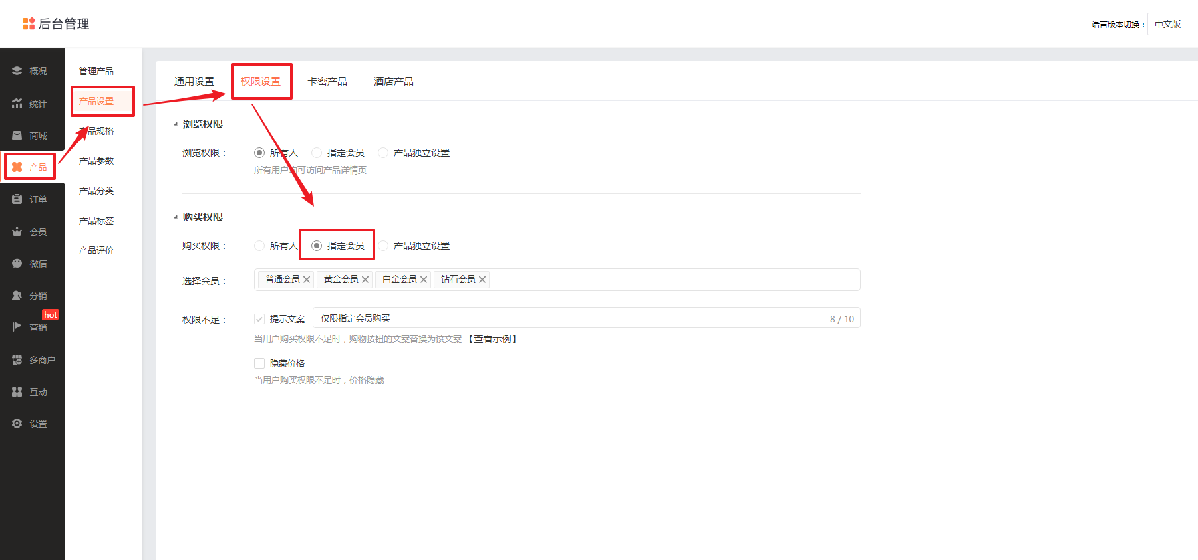Screen dimensions: 1198x560
Task: Open the 营销 marketing flag icon
Action: point(17,327)
